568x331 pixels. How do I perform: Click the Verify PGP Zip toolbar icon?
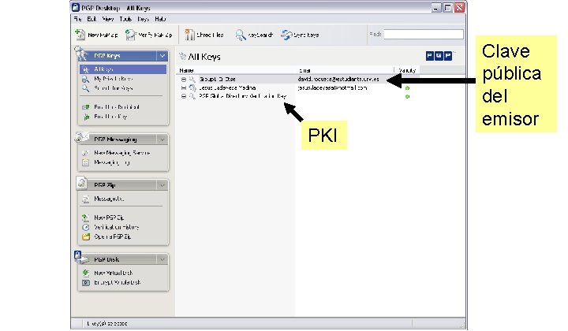pyautogui.click(x=130, y=35)
